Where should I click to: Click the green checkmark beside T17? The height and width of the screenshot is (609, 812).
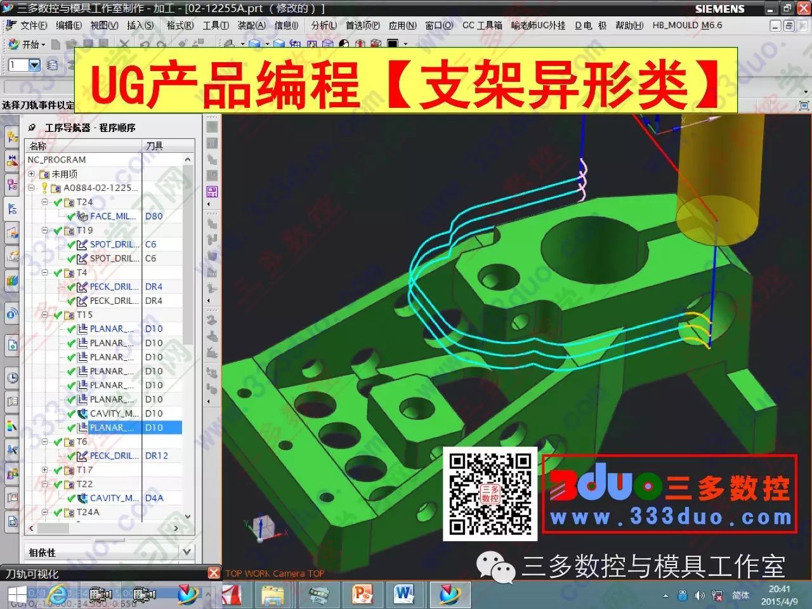(58, 470)
